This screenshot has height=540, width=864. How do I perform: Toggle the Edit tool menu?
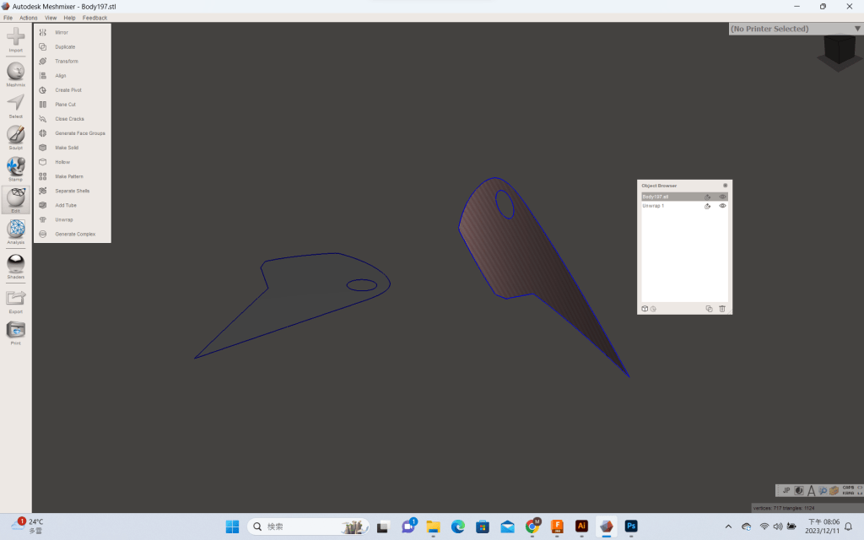pyautogui.click(x=16, y=199)
